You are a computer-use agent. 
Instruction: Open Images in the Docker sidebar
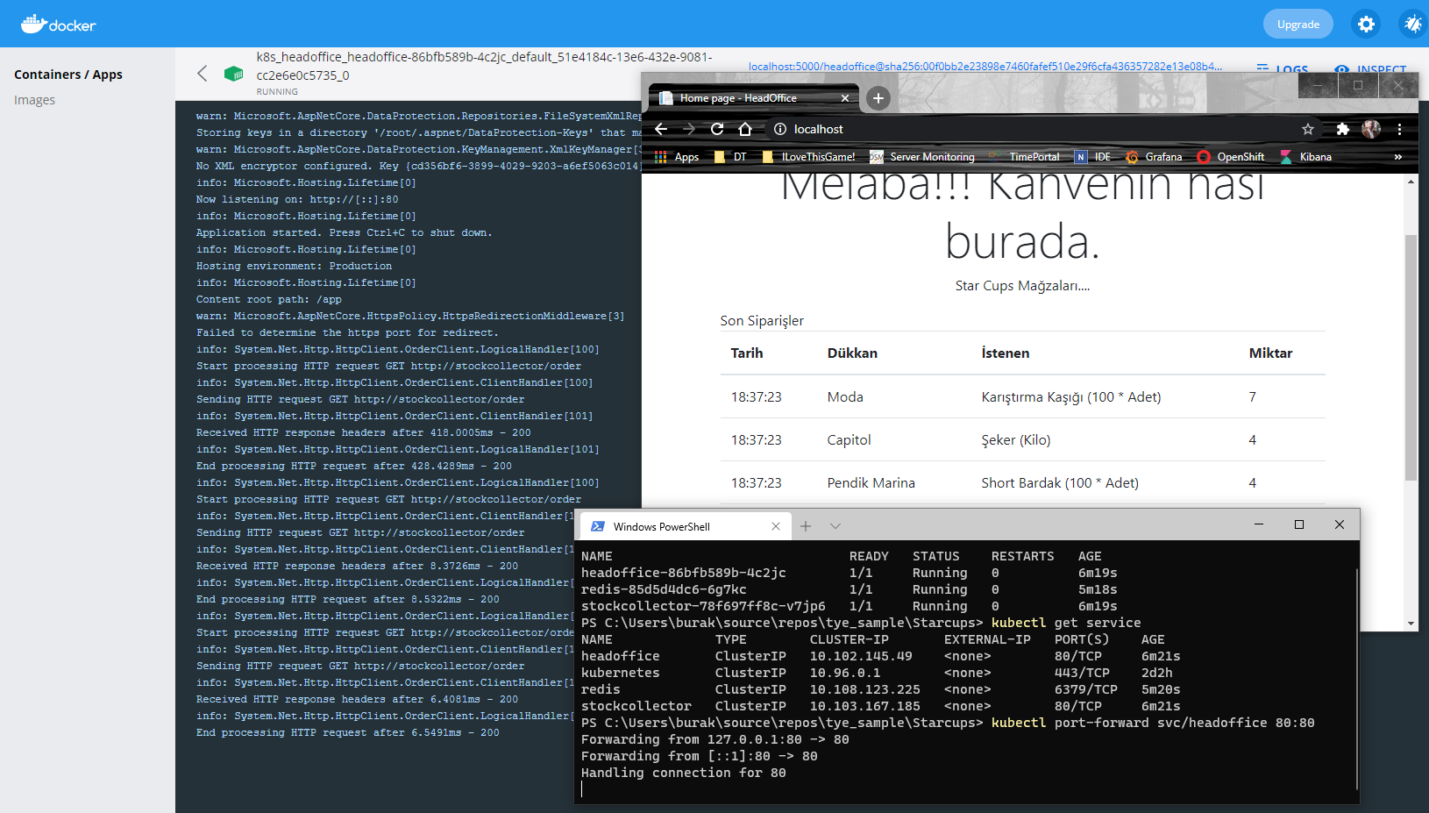[35, 99]
